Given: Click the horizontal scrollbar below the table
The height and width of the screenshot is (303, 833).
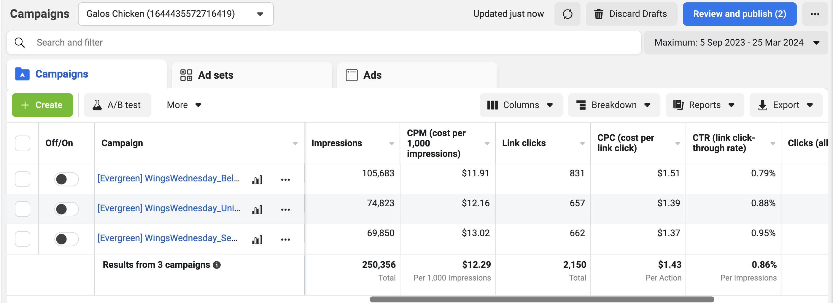Looking at the screenshot, I should (x=542, y=299).
